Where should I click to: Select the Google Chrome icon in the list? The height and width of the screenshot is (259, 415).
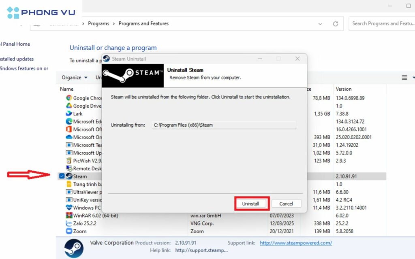click(x=70, y=98)
